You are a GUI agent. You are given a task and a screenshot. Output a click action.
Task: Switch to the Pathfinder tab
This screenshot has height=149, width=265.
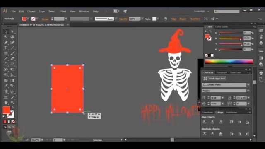coord(231,112)
